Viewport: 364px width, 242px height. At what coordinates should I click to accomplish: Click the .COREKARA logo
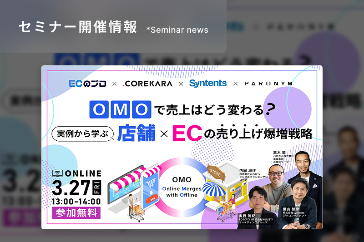[147, 84]
